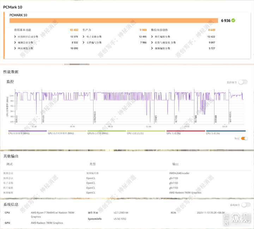Select the GPU 核心时钟 (MHz) chart legend
The height and width of the screenshot is (229, 254).
pyautogui.click(x=107, y=132)
